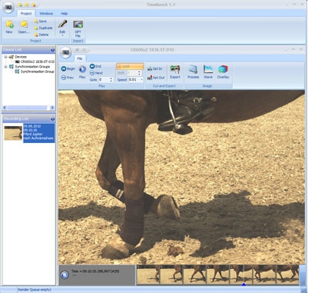The height and width of the screenshot is (293, 315).
Task: Click Device List scrollbar left arrow
Action: pyautogui.click(x=5, y=108)
